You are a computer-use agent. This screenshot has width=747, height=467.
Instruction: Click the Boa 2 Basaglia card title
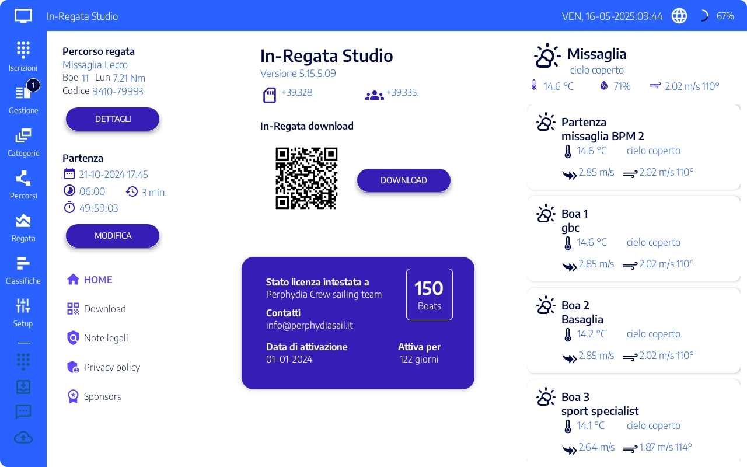[582, 312]
